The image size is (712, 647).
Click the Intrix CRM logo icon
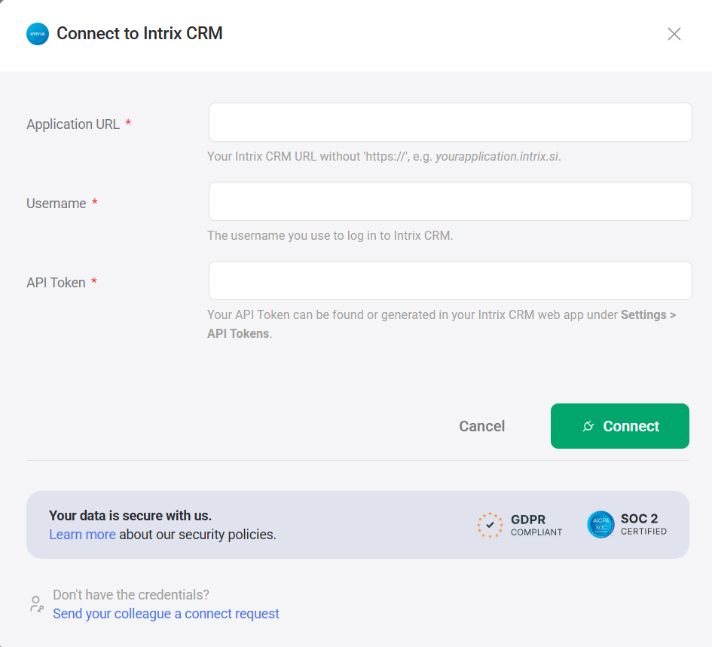(38, 34)
